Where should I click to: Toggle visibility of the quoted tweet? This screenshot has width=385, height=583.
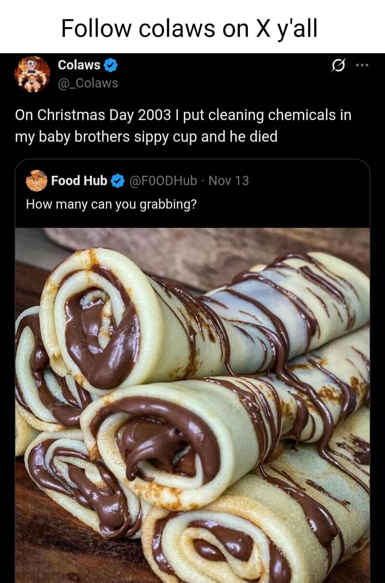pos(192,204)
